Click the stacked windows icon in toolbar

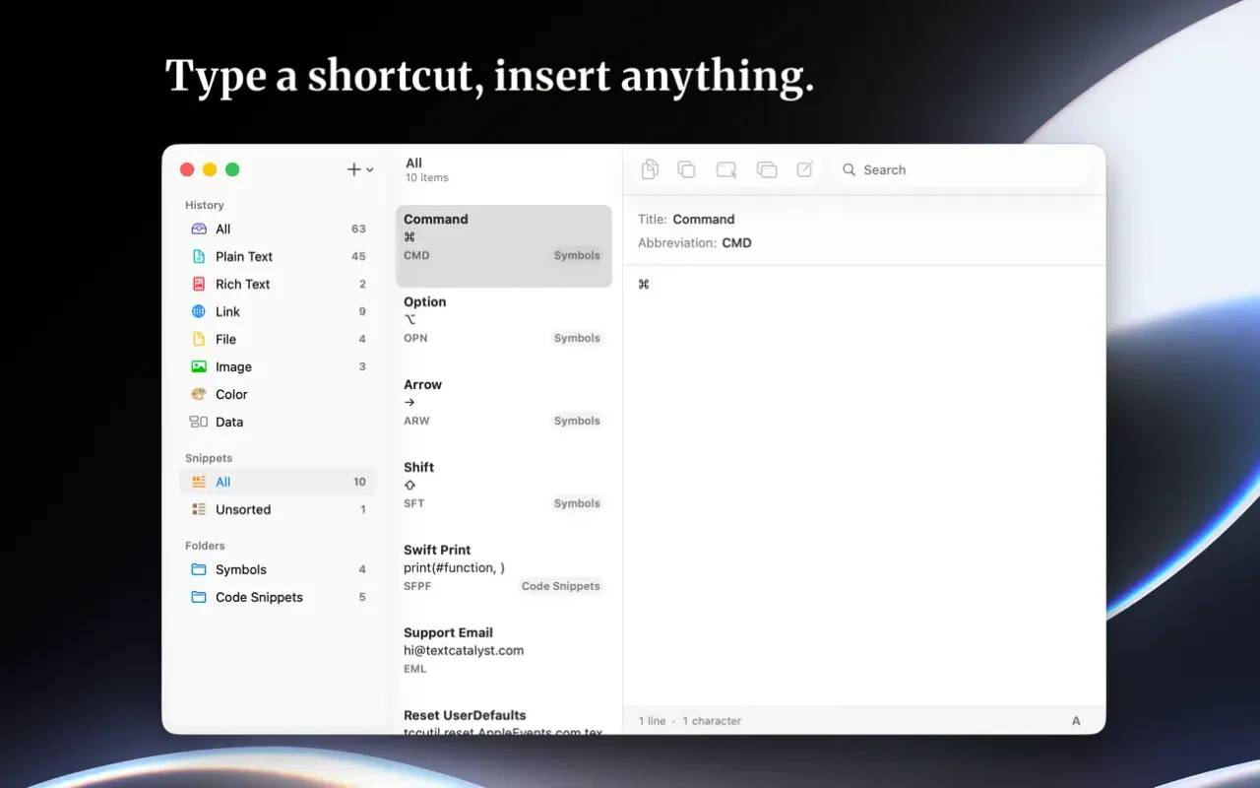[767, 169]
